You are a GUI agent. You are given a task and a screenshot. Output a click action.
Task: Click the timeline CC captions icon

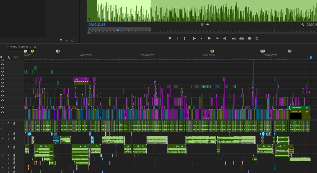(16, 57)
